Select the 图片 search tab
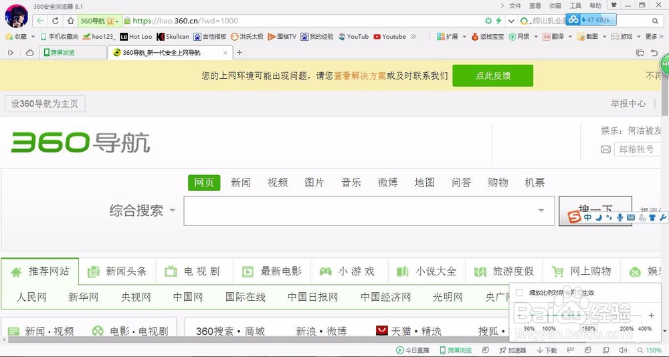The width and height of the screenshot is (669, 357). [314, 183]
